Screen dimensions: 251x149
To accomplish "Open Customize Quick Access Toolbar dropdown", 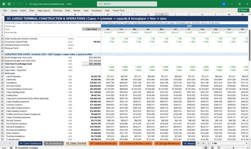I will pyautogui.click(x=26, y=4).
